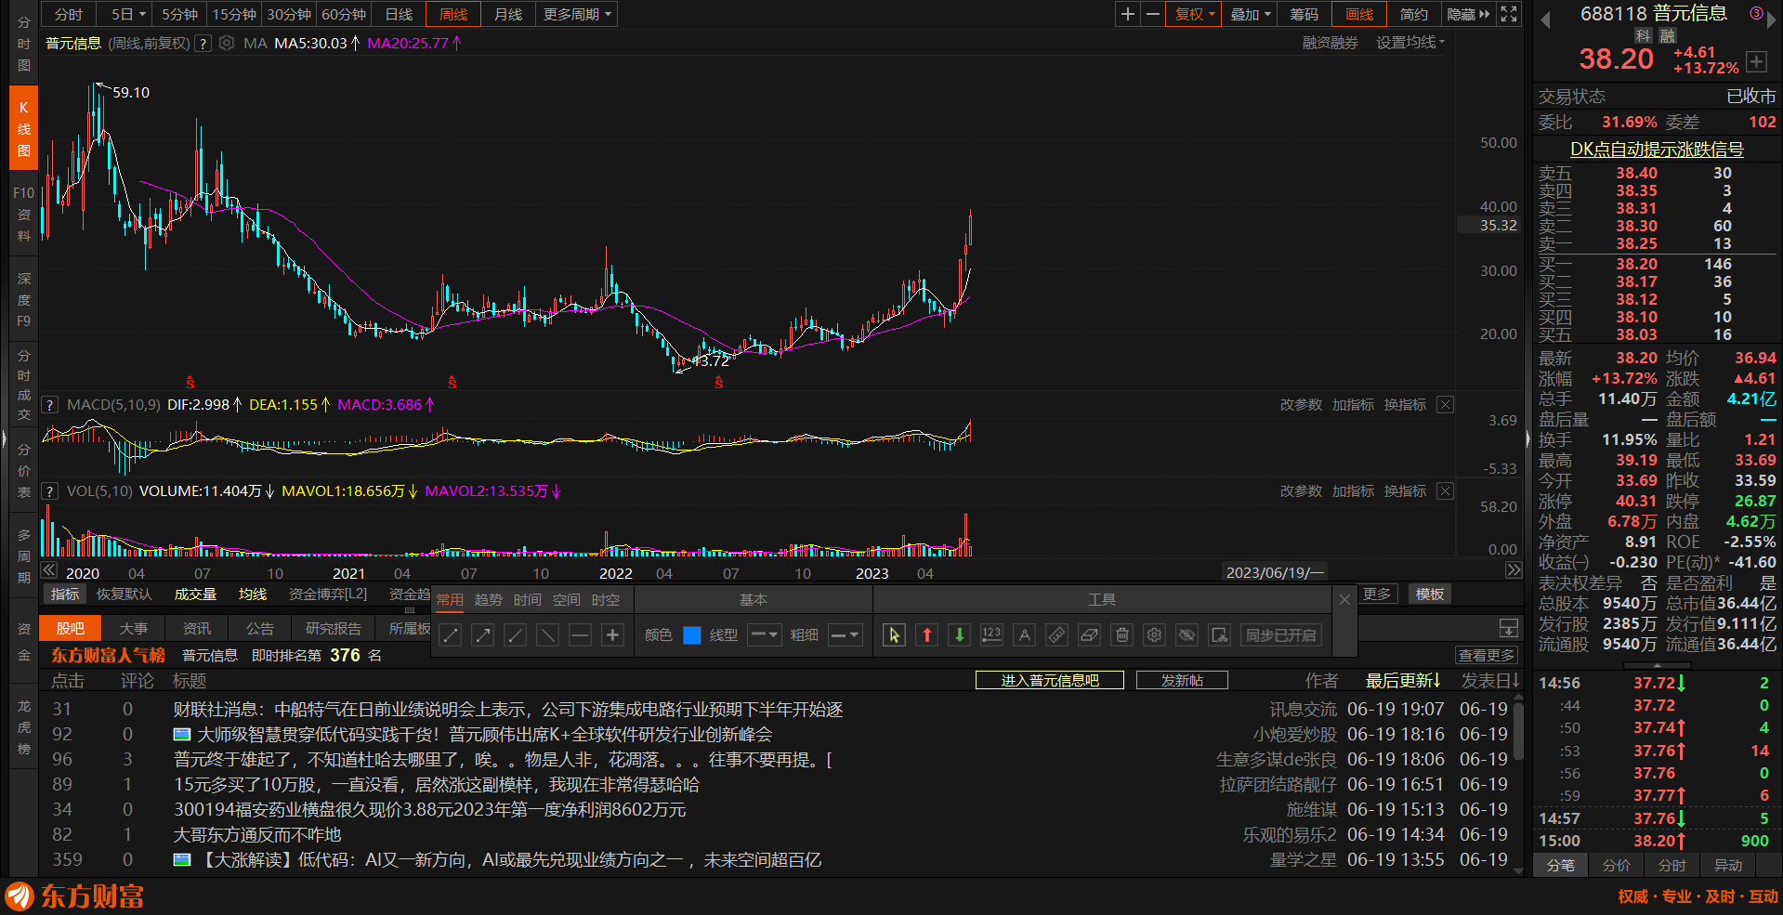Zoom in chart with plus button

(1128, 14)
